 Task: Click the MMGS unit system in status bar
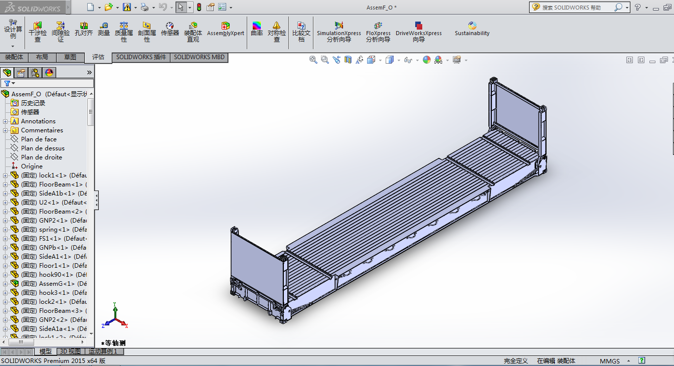609,361
